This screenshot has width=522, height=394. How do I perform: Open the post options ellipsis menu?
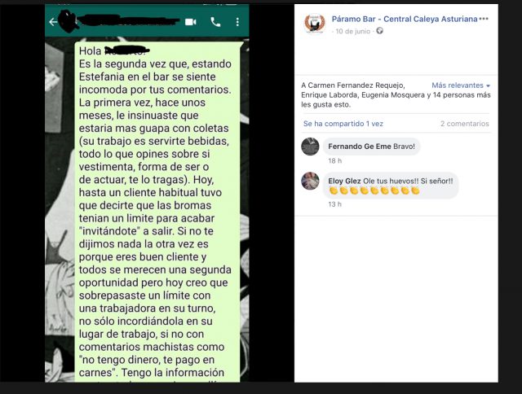point(484,19)
